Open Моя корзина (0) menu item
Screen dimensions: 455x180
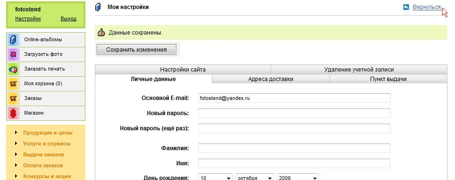click(x=45, y=84)
